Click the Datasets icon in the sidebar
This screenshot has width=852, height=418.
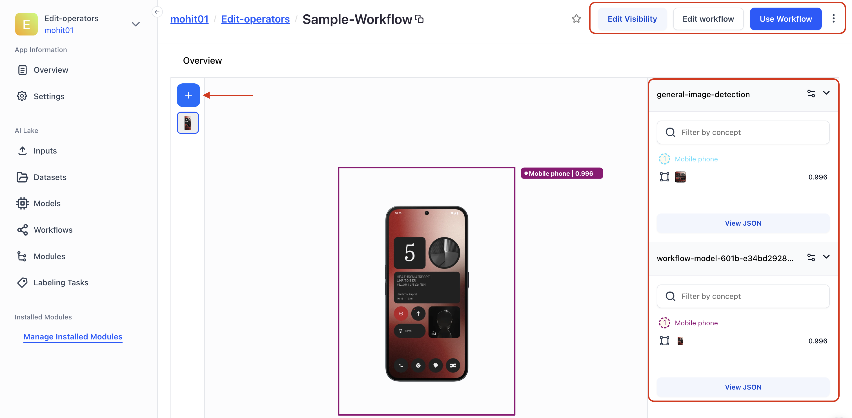(x=22, y=177)
